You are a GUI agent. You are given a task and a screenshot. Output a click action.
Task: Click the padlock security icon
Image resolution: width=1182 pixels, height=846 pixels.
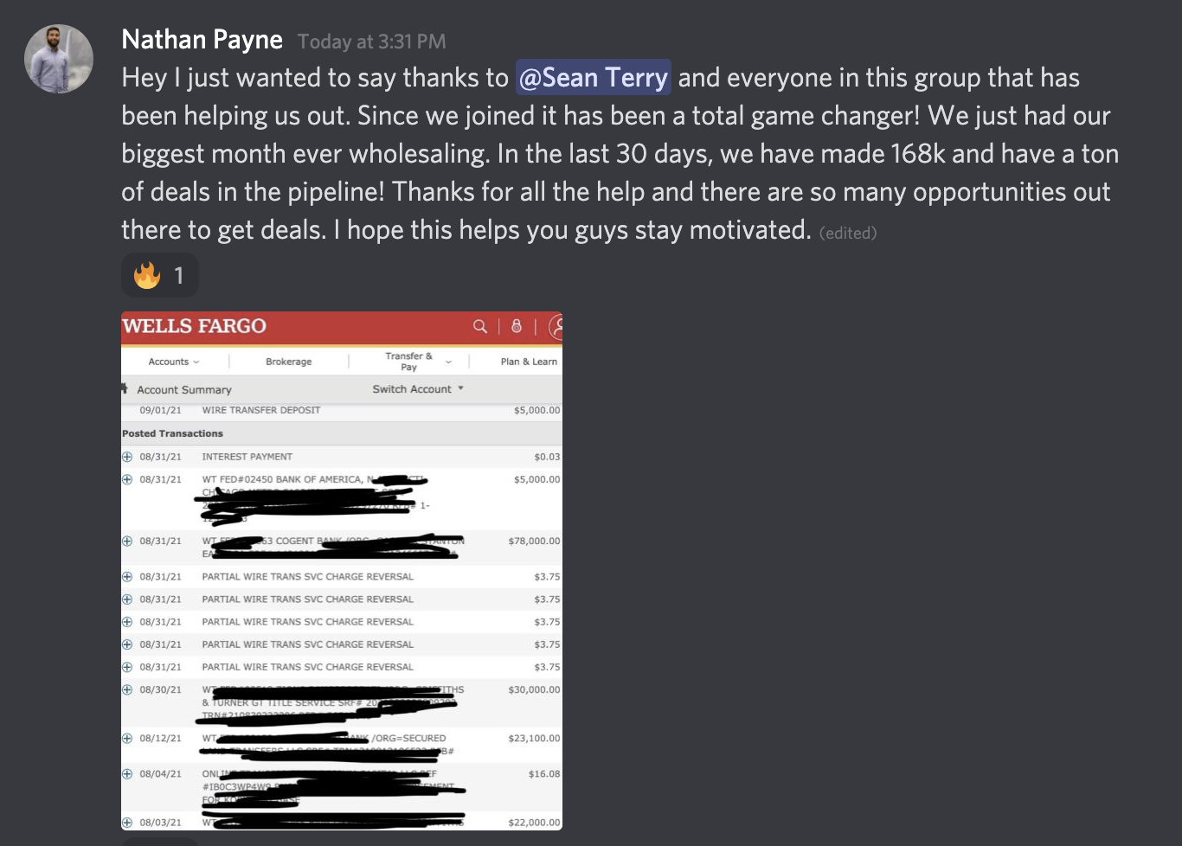pos(517,326)
